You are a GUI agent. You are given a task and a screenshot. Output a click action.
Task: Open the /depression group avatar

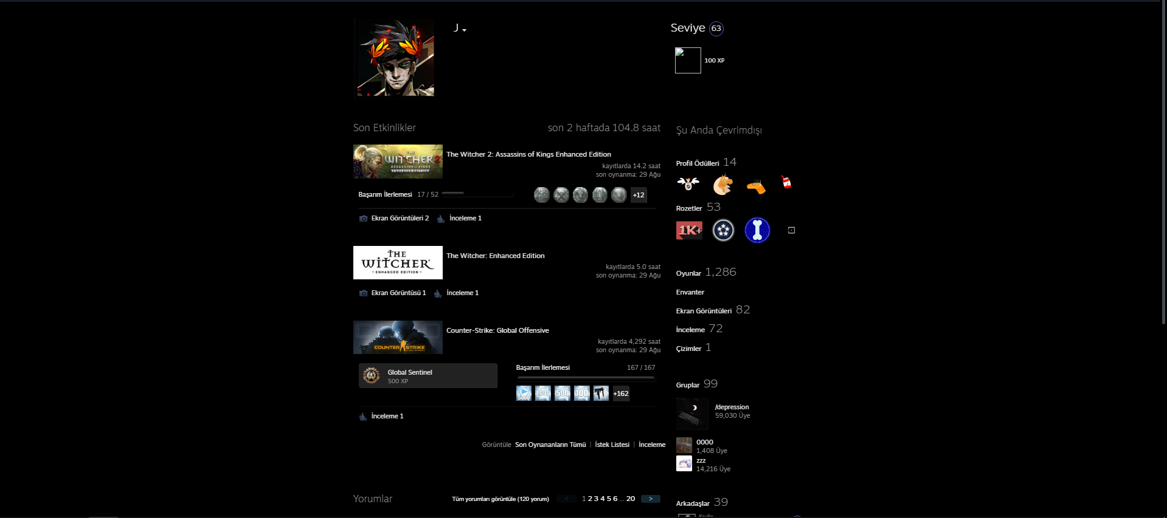point(692,414)
